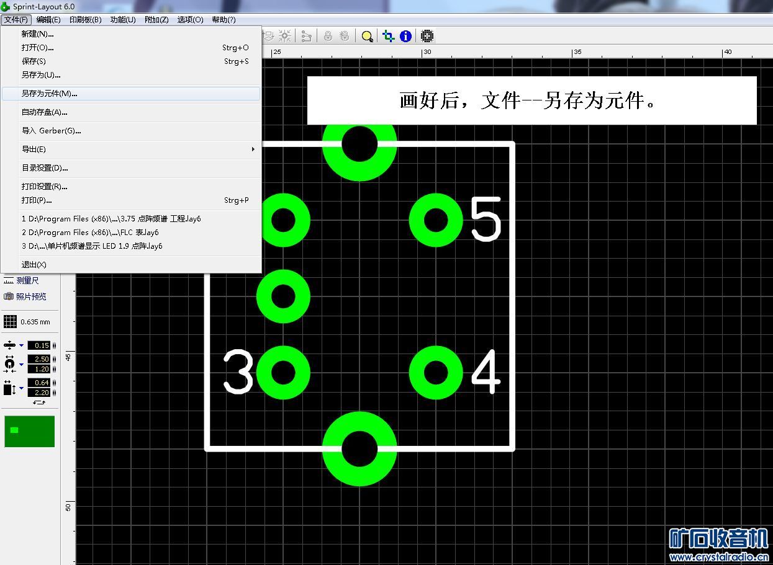Click the scanned-copy crop icon in toolbar

[x=389, y=36]
